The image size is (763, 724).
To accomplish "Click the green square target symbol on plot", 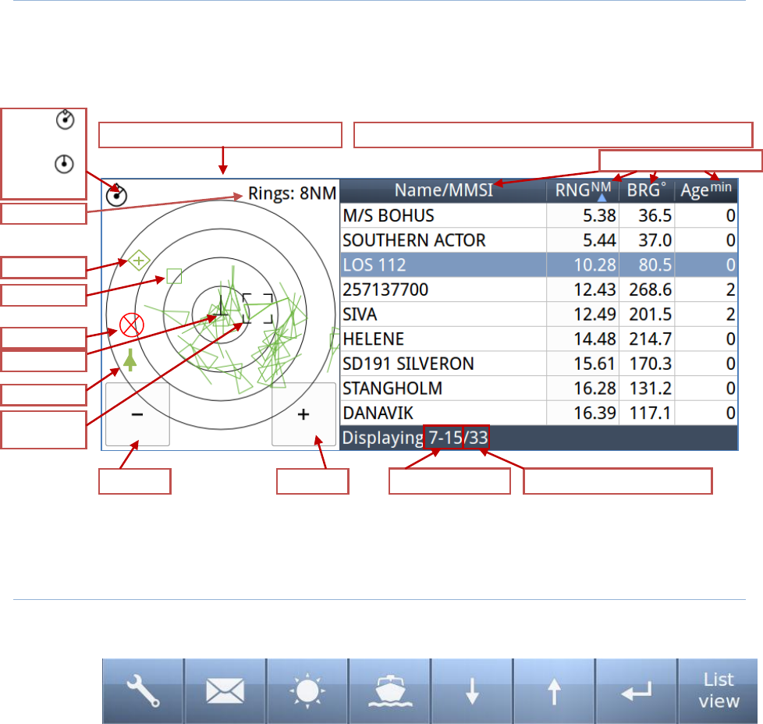I will click(174, 276).
